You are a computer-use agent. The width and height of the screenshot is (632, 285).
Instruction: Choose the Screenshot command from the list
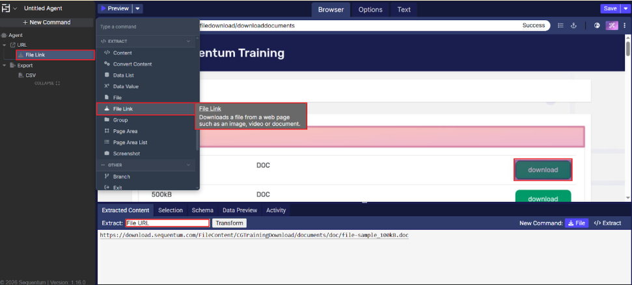126,154
